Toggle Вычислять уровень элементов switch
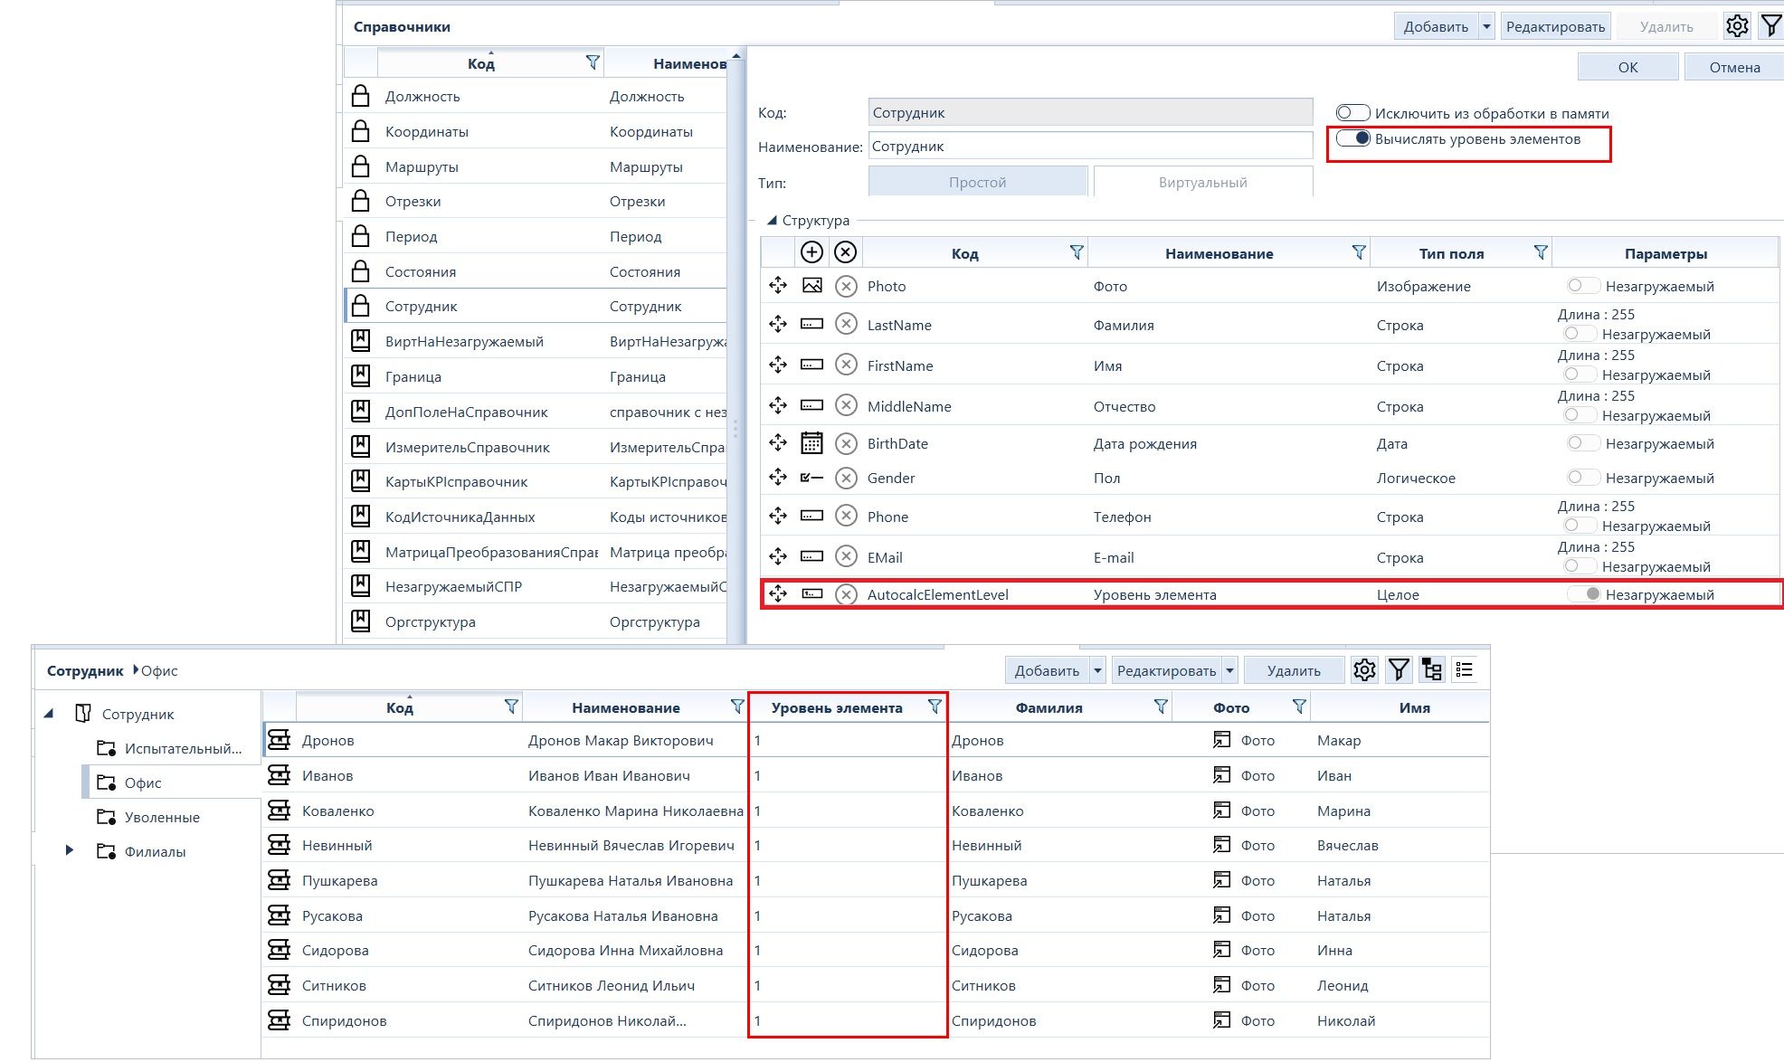1784x1062 pixels. (x=1353, y=138)
